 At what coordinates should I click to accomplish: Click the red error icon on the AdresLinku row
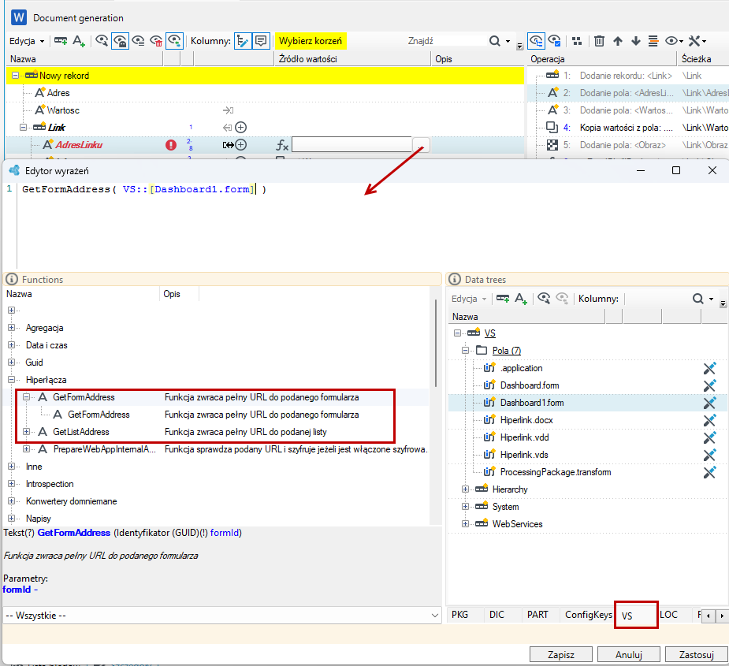tap(171, 145)
